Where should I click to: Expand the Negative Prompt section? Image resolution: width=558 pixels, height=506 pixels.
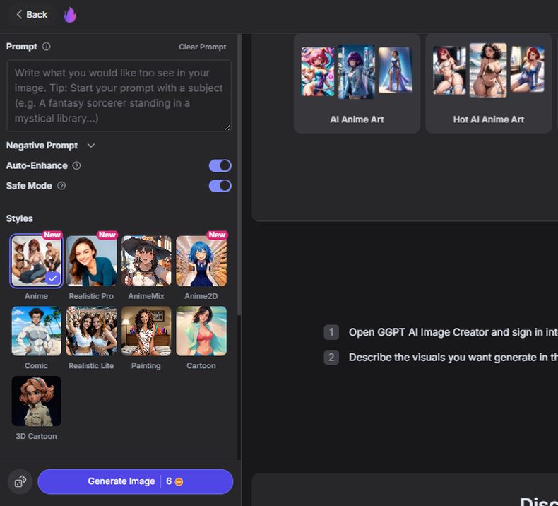click(x=90, y=146)
